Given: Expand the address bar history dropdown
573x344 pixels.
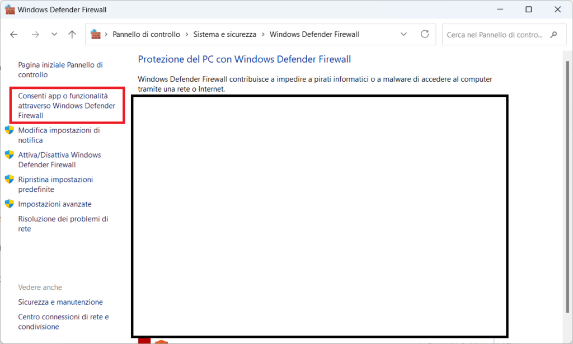Looking at the screenshot, I should click(x=404, y=34).
